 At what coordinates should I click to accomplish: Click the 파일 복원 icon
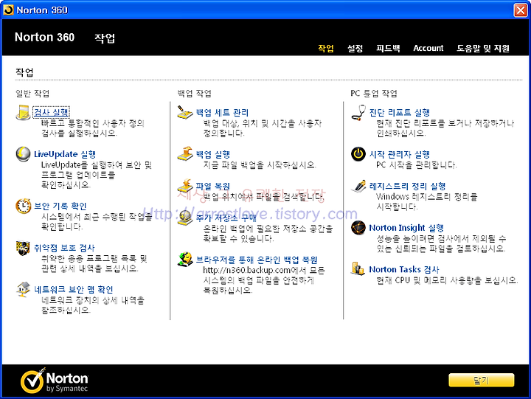pyautogui.click(x=185, y=186)
